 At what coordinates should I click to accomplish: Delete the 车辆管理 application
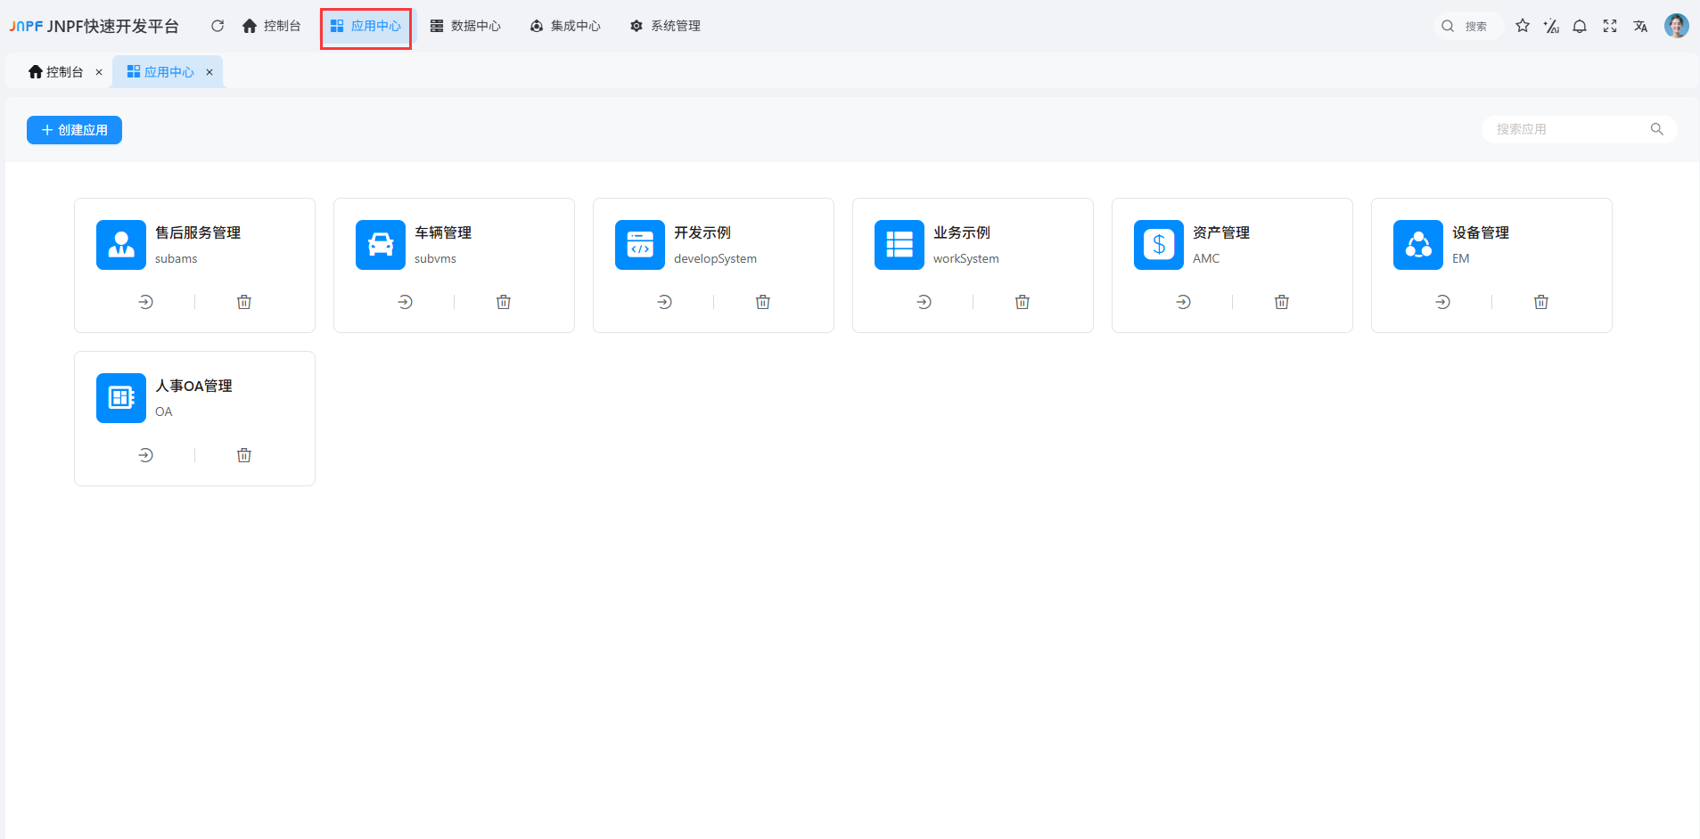[x=504, y=302]
